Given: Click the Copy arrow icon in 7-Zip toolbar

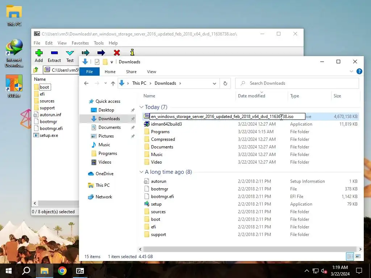Looking at the screenshot, I should pos(86,52).
